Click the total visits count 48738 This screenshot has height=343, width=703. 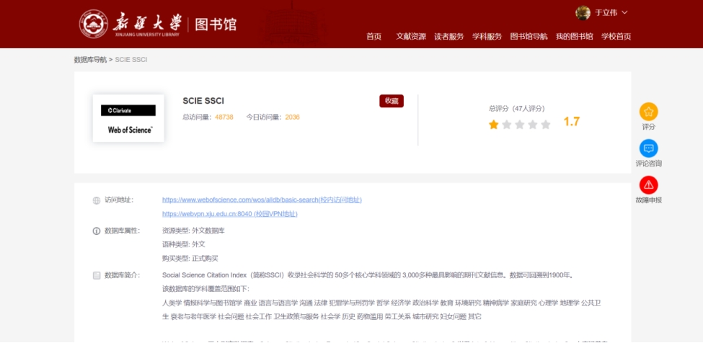click(224, 117)
